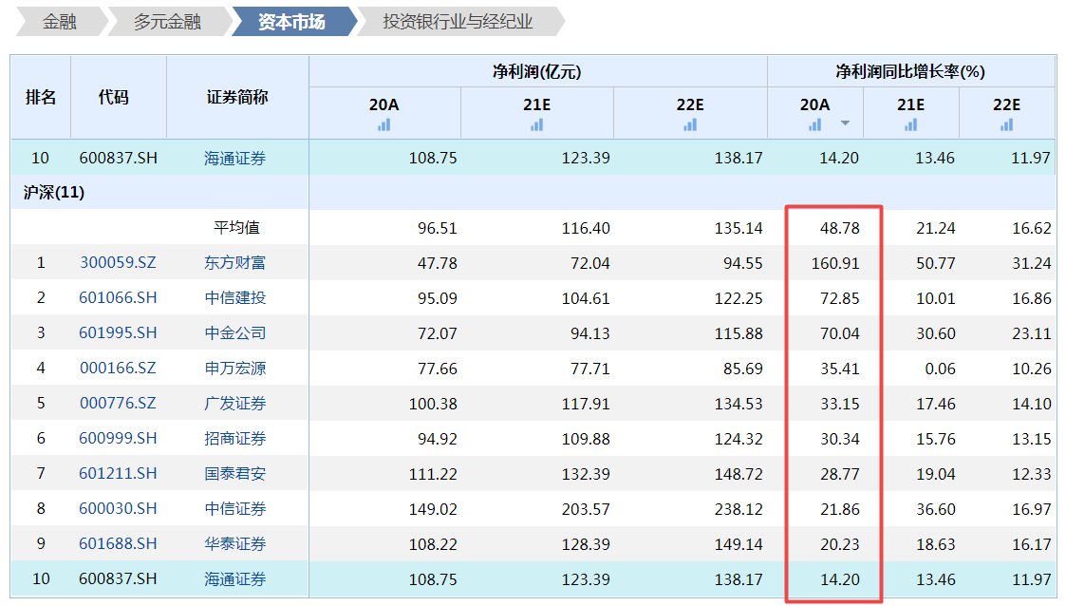Open stock code 600030.SH link
Screen dimensions: 1066x606
tap(119, 509)
